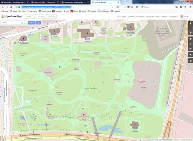
Task: Open the map layers panel
Action: tap(191, 39)
